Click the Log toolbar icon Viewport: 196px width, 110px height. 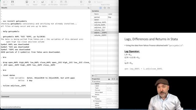coord(27,2)
